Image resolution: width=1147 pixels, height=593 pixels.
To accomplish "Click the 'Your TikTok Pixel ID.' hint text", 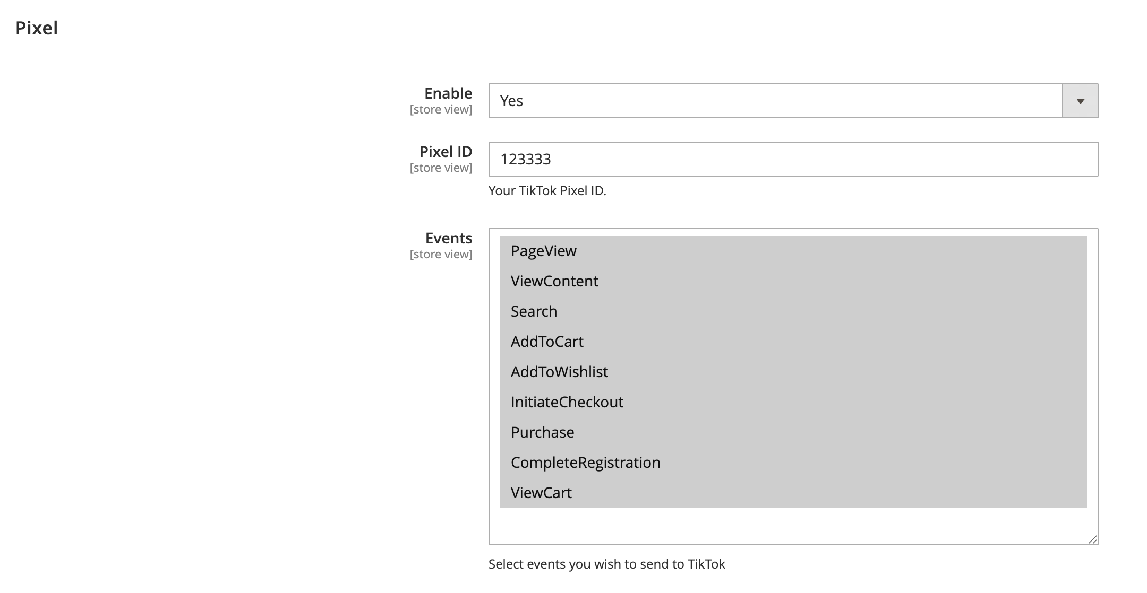I will [547, 191].
